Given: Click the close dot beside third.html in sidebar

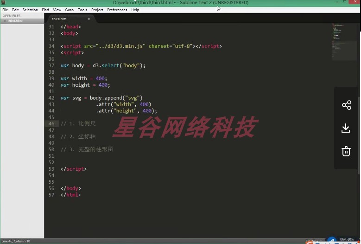Looking at the screenshot, I should (x=5, y=21).
